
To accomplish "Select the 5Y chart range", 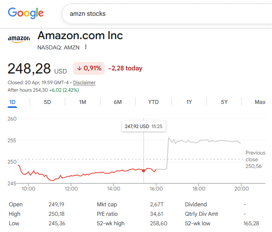I will tap(224, 102).
